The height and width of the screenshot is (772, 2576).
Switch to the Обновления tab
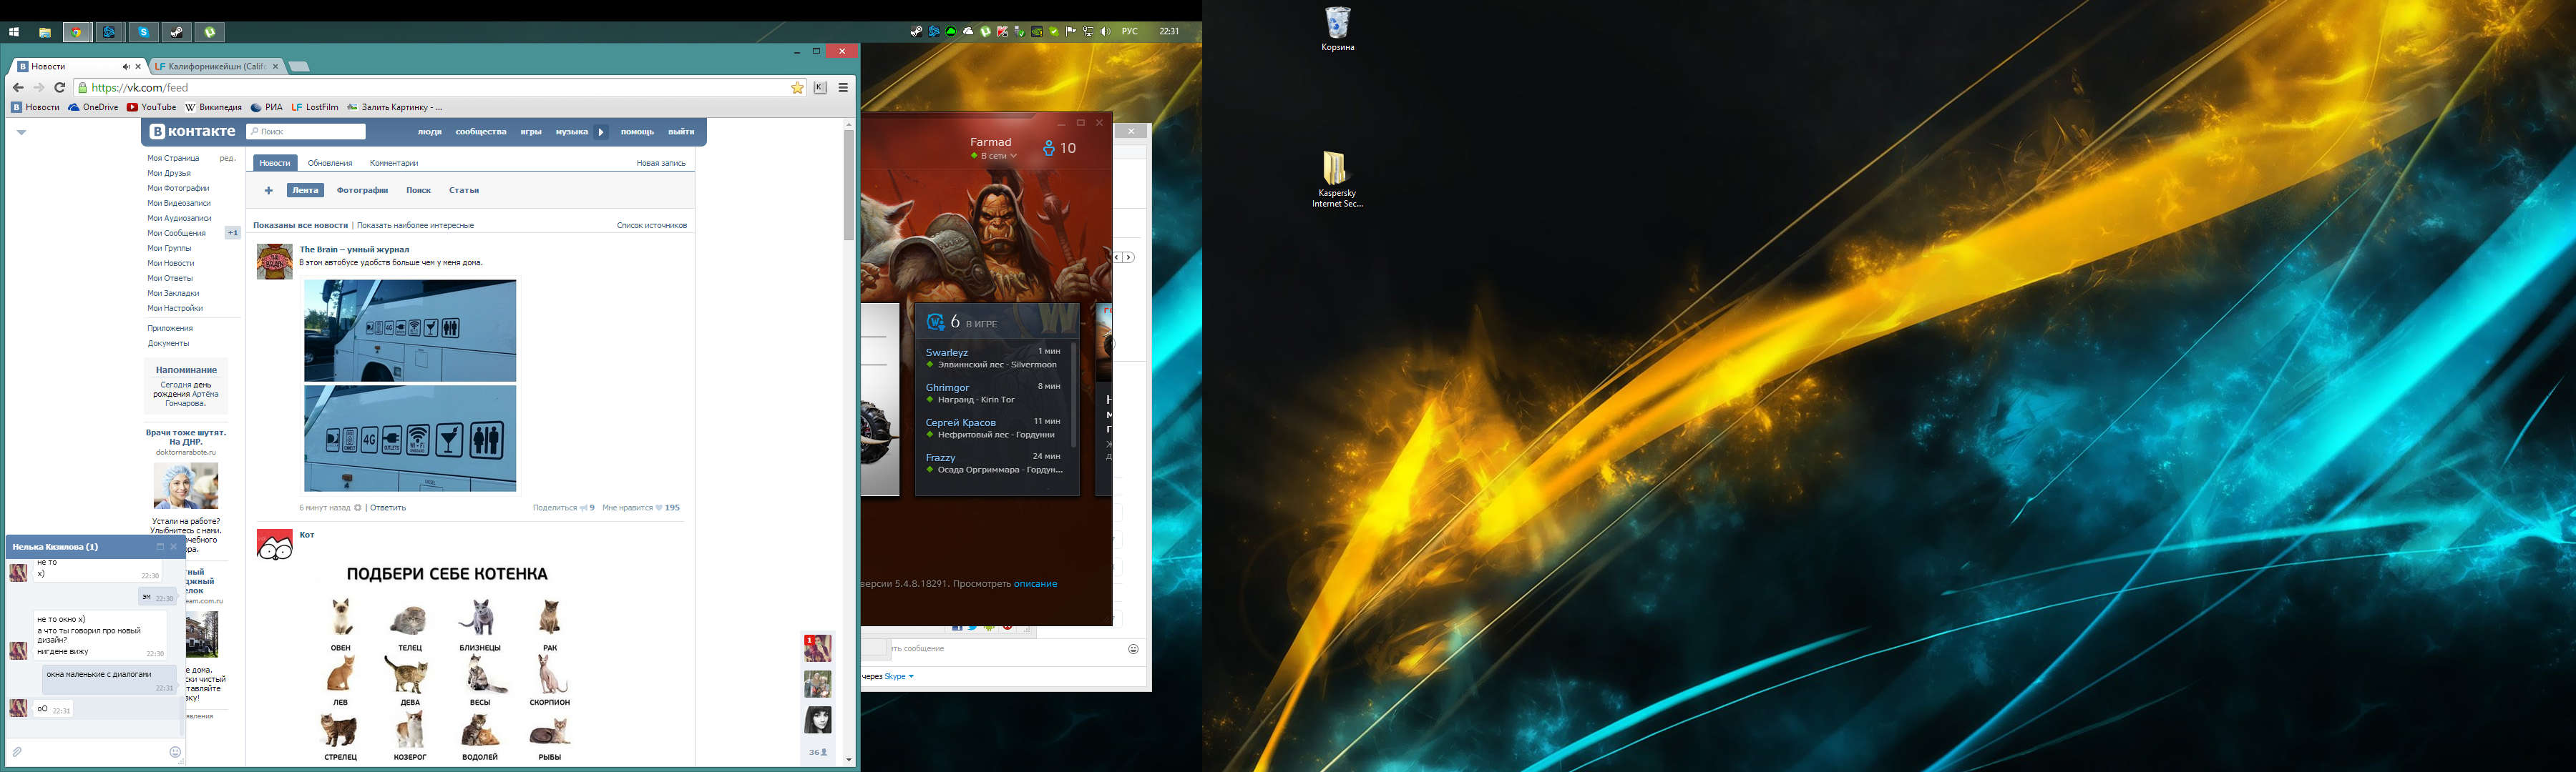[x=329, y=163]
